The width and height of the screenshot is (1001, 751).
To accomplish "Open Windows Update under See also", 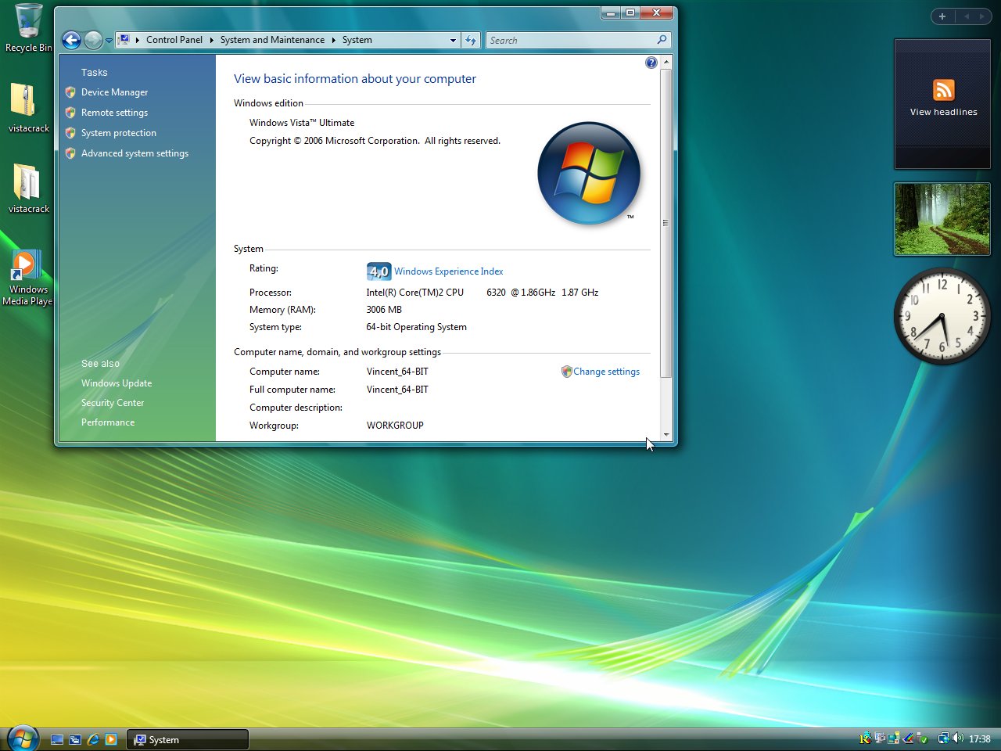I will click(x=117, y=383).
